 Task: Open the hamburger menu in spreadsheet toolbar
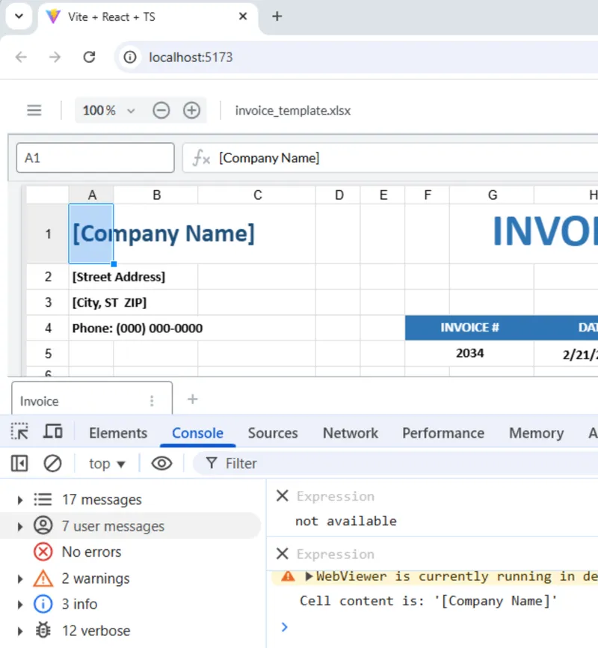(x=34, y=110)
